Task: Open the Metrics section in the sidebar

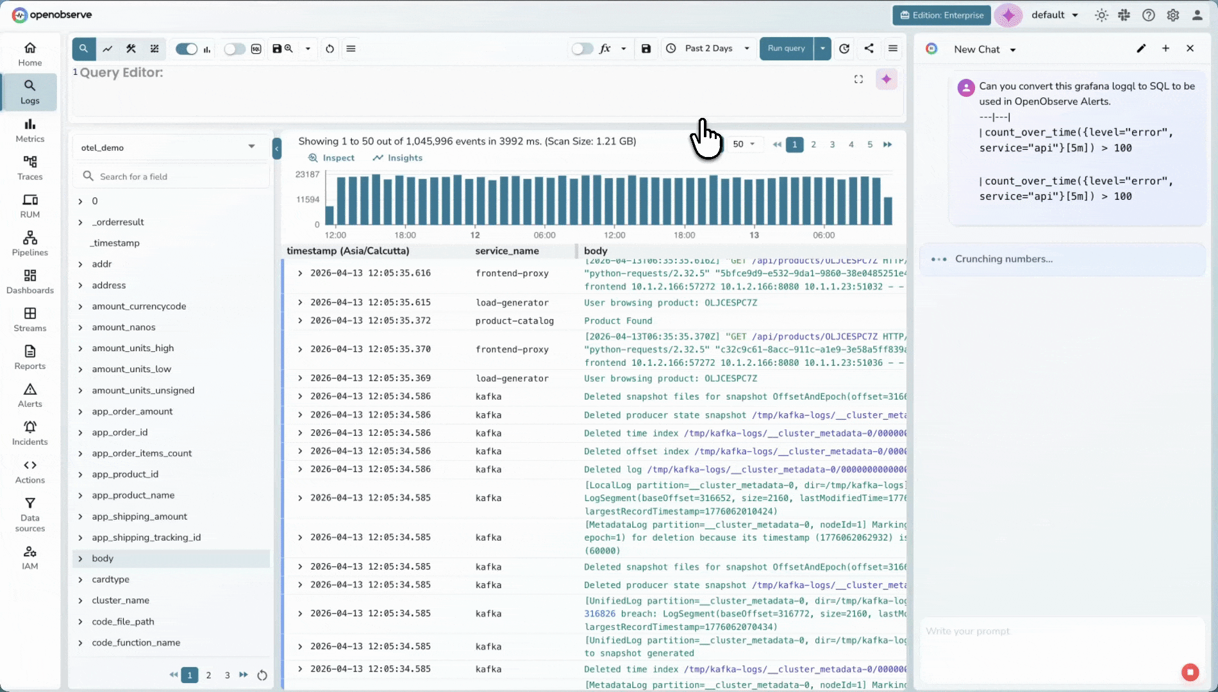Action: pos(29,131)
